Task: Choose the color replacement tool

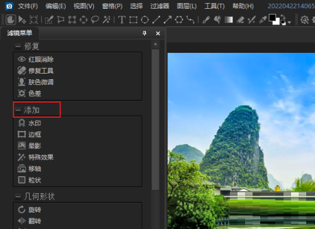Action: [251, 20]
